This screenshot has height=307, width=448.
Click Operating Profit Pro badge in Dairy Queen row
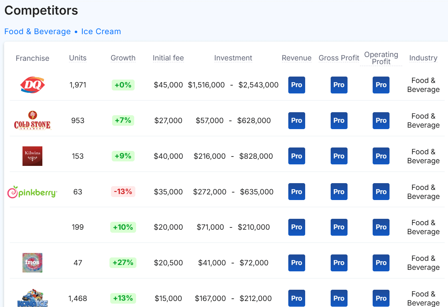[x=381, y=85]
